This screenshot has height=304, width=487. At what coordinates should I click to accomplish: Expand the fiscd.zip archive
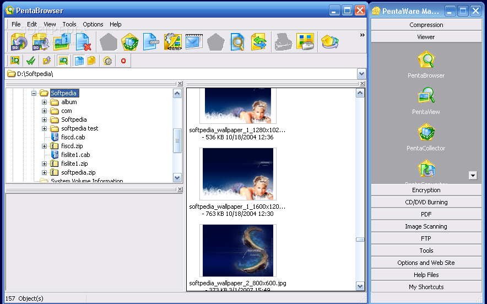(x=44, y=146)
